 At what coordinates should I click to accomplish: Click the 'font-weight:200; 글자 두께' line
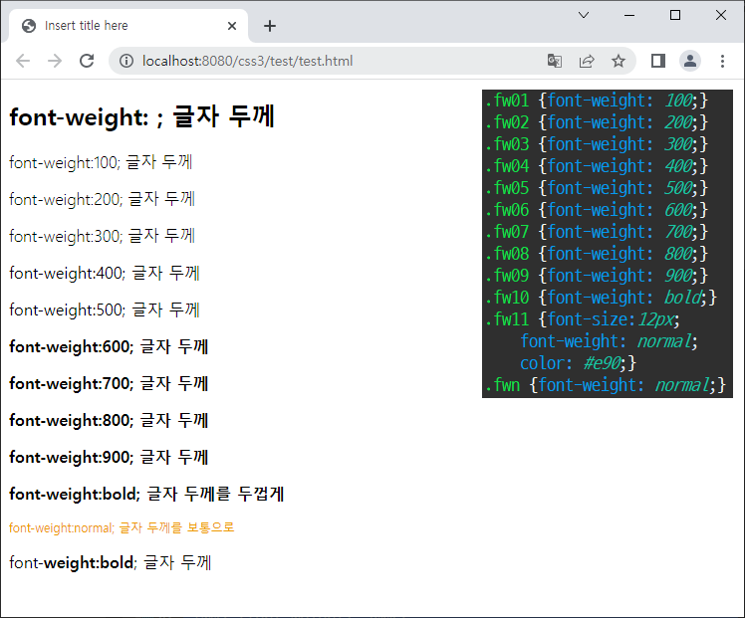103,199
